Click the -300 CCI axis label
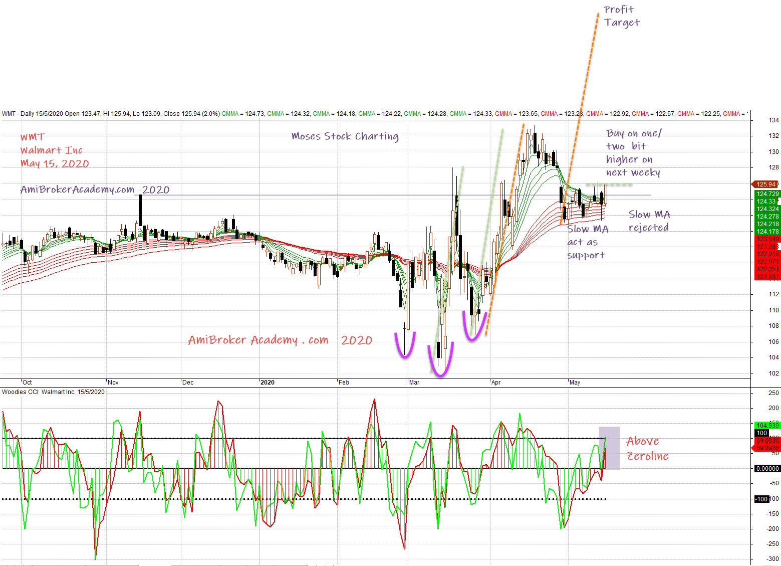The image size is (781, 566). pyautogui.click(x=773, y=559)
